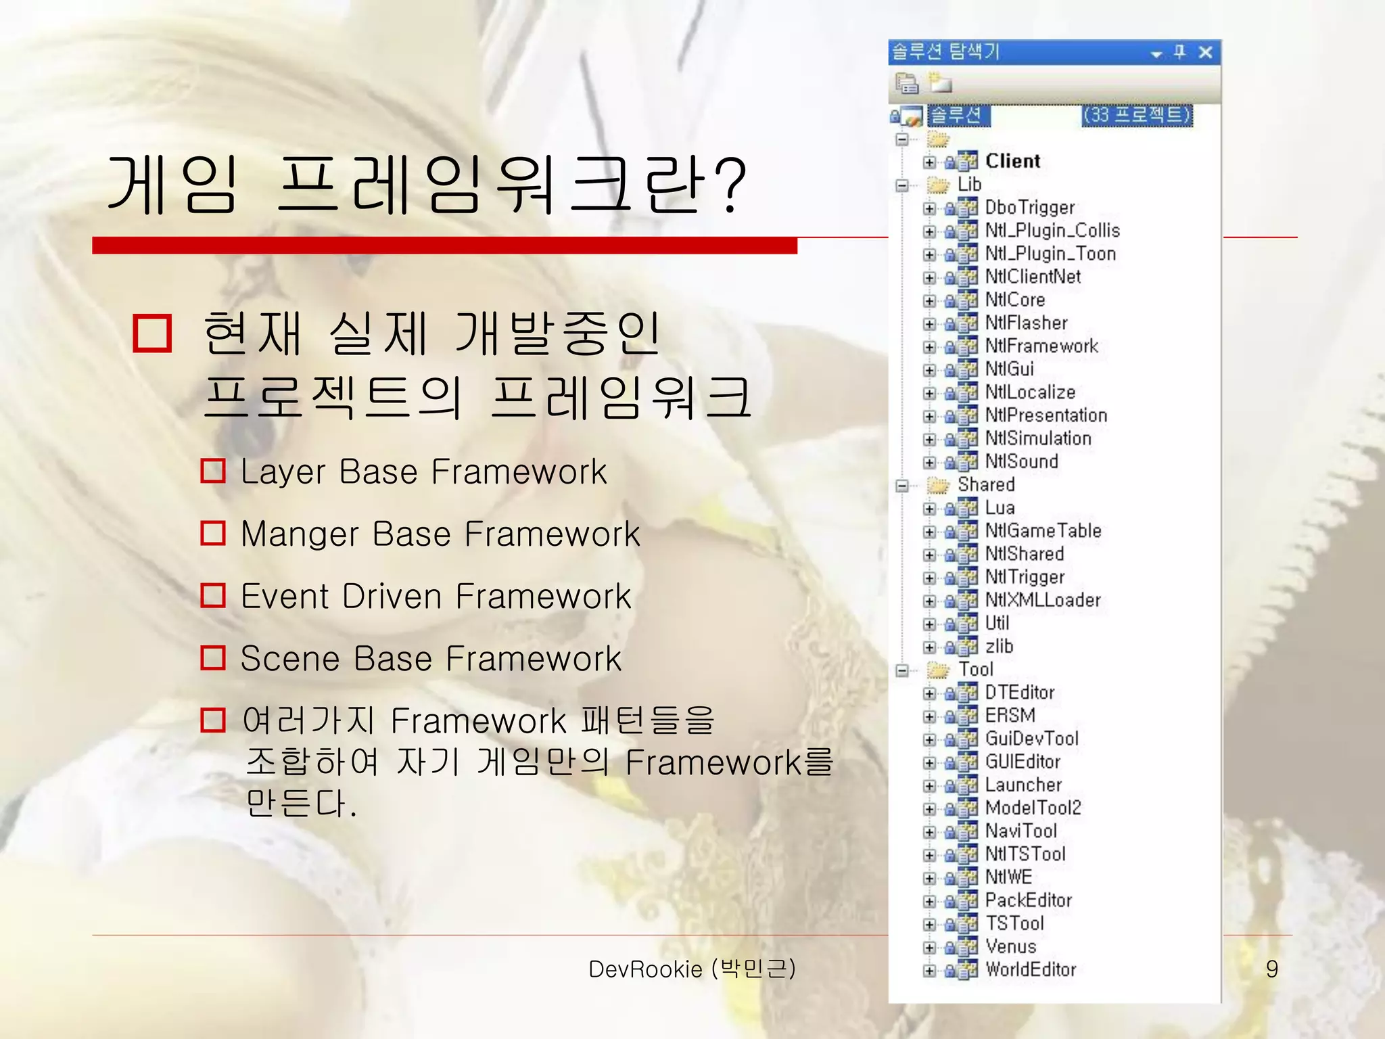Select the NtlPresentation project
This screenshot has width=1385, height=1039.
click(x=1046, y=415)
